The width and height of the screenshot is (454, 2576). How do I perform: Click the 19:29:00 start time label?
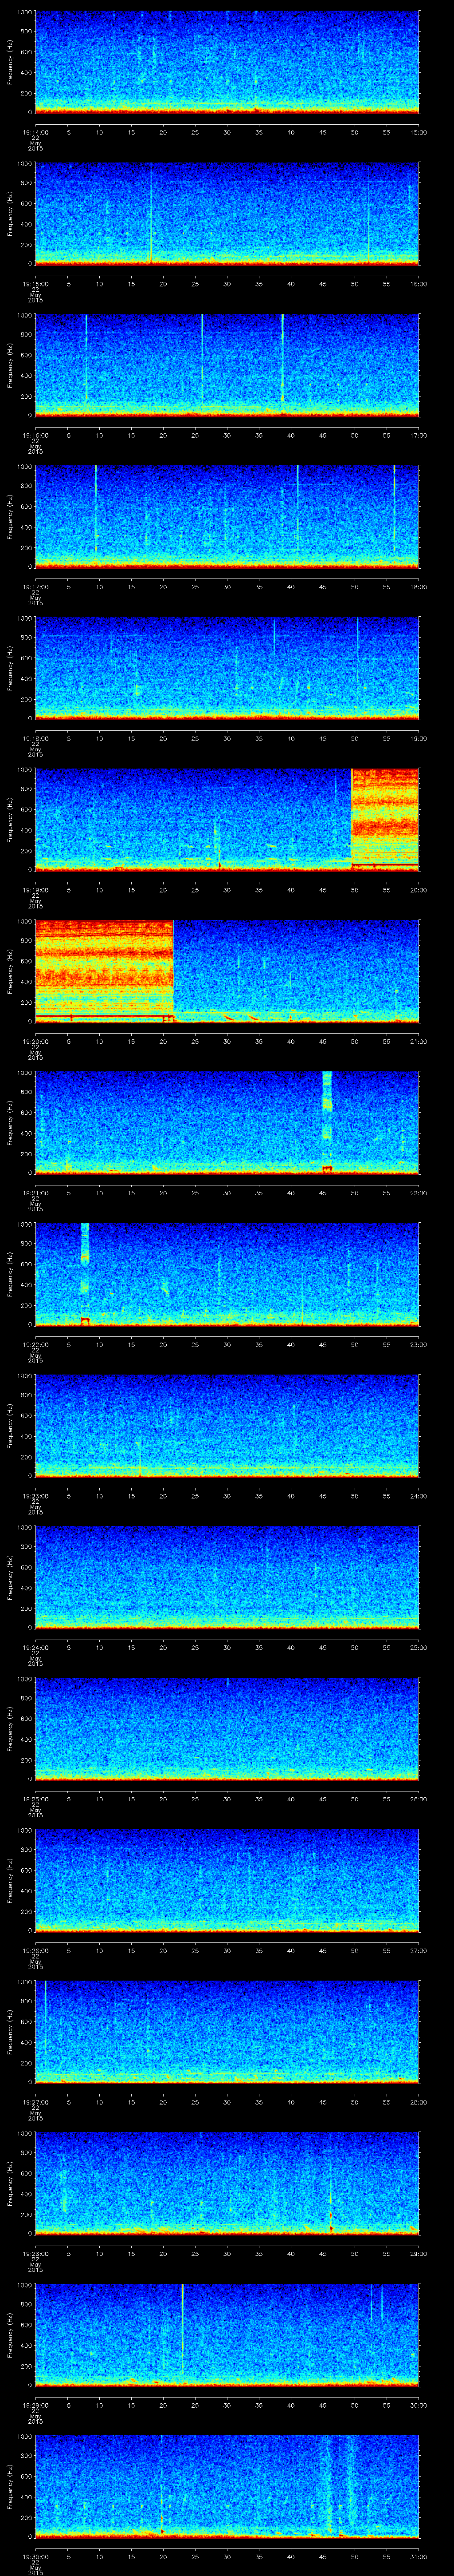coord(35,2405)
